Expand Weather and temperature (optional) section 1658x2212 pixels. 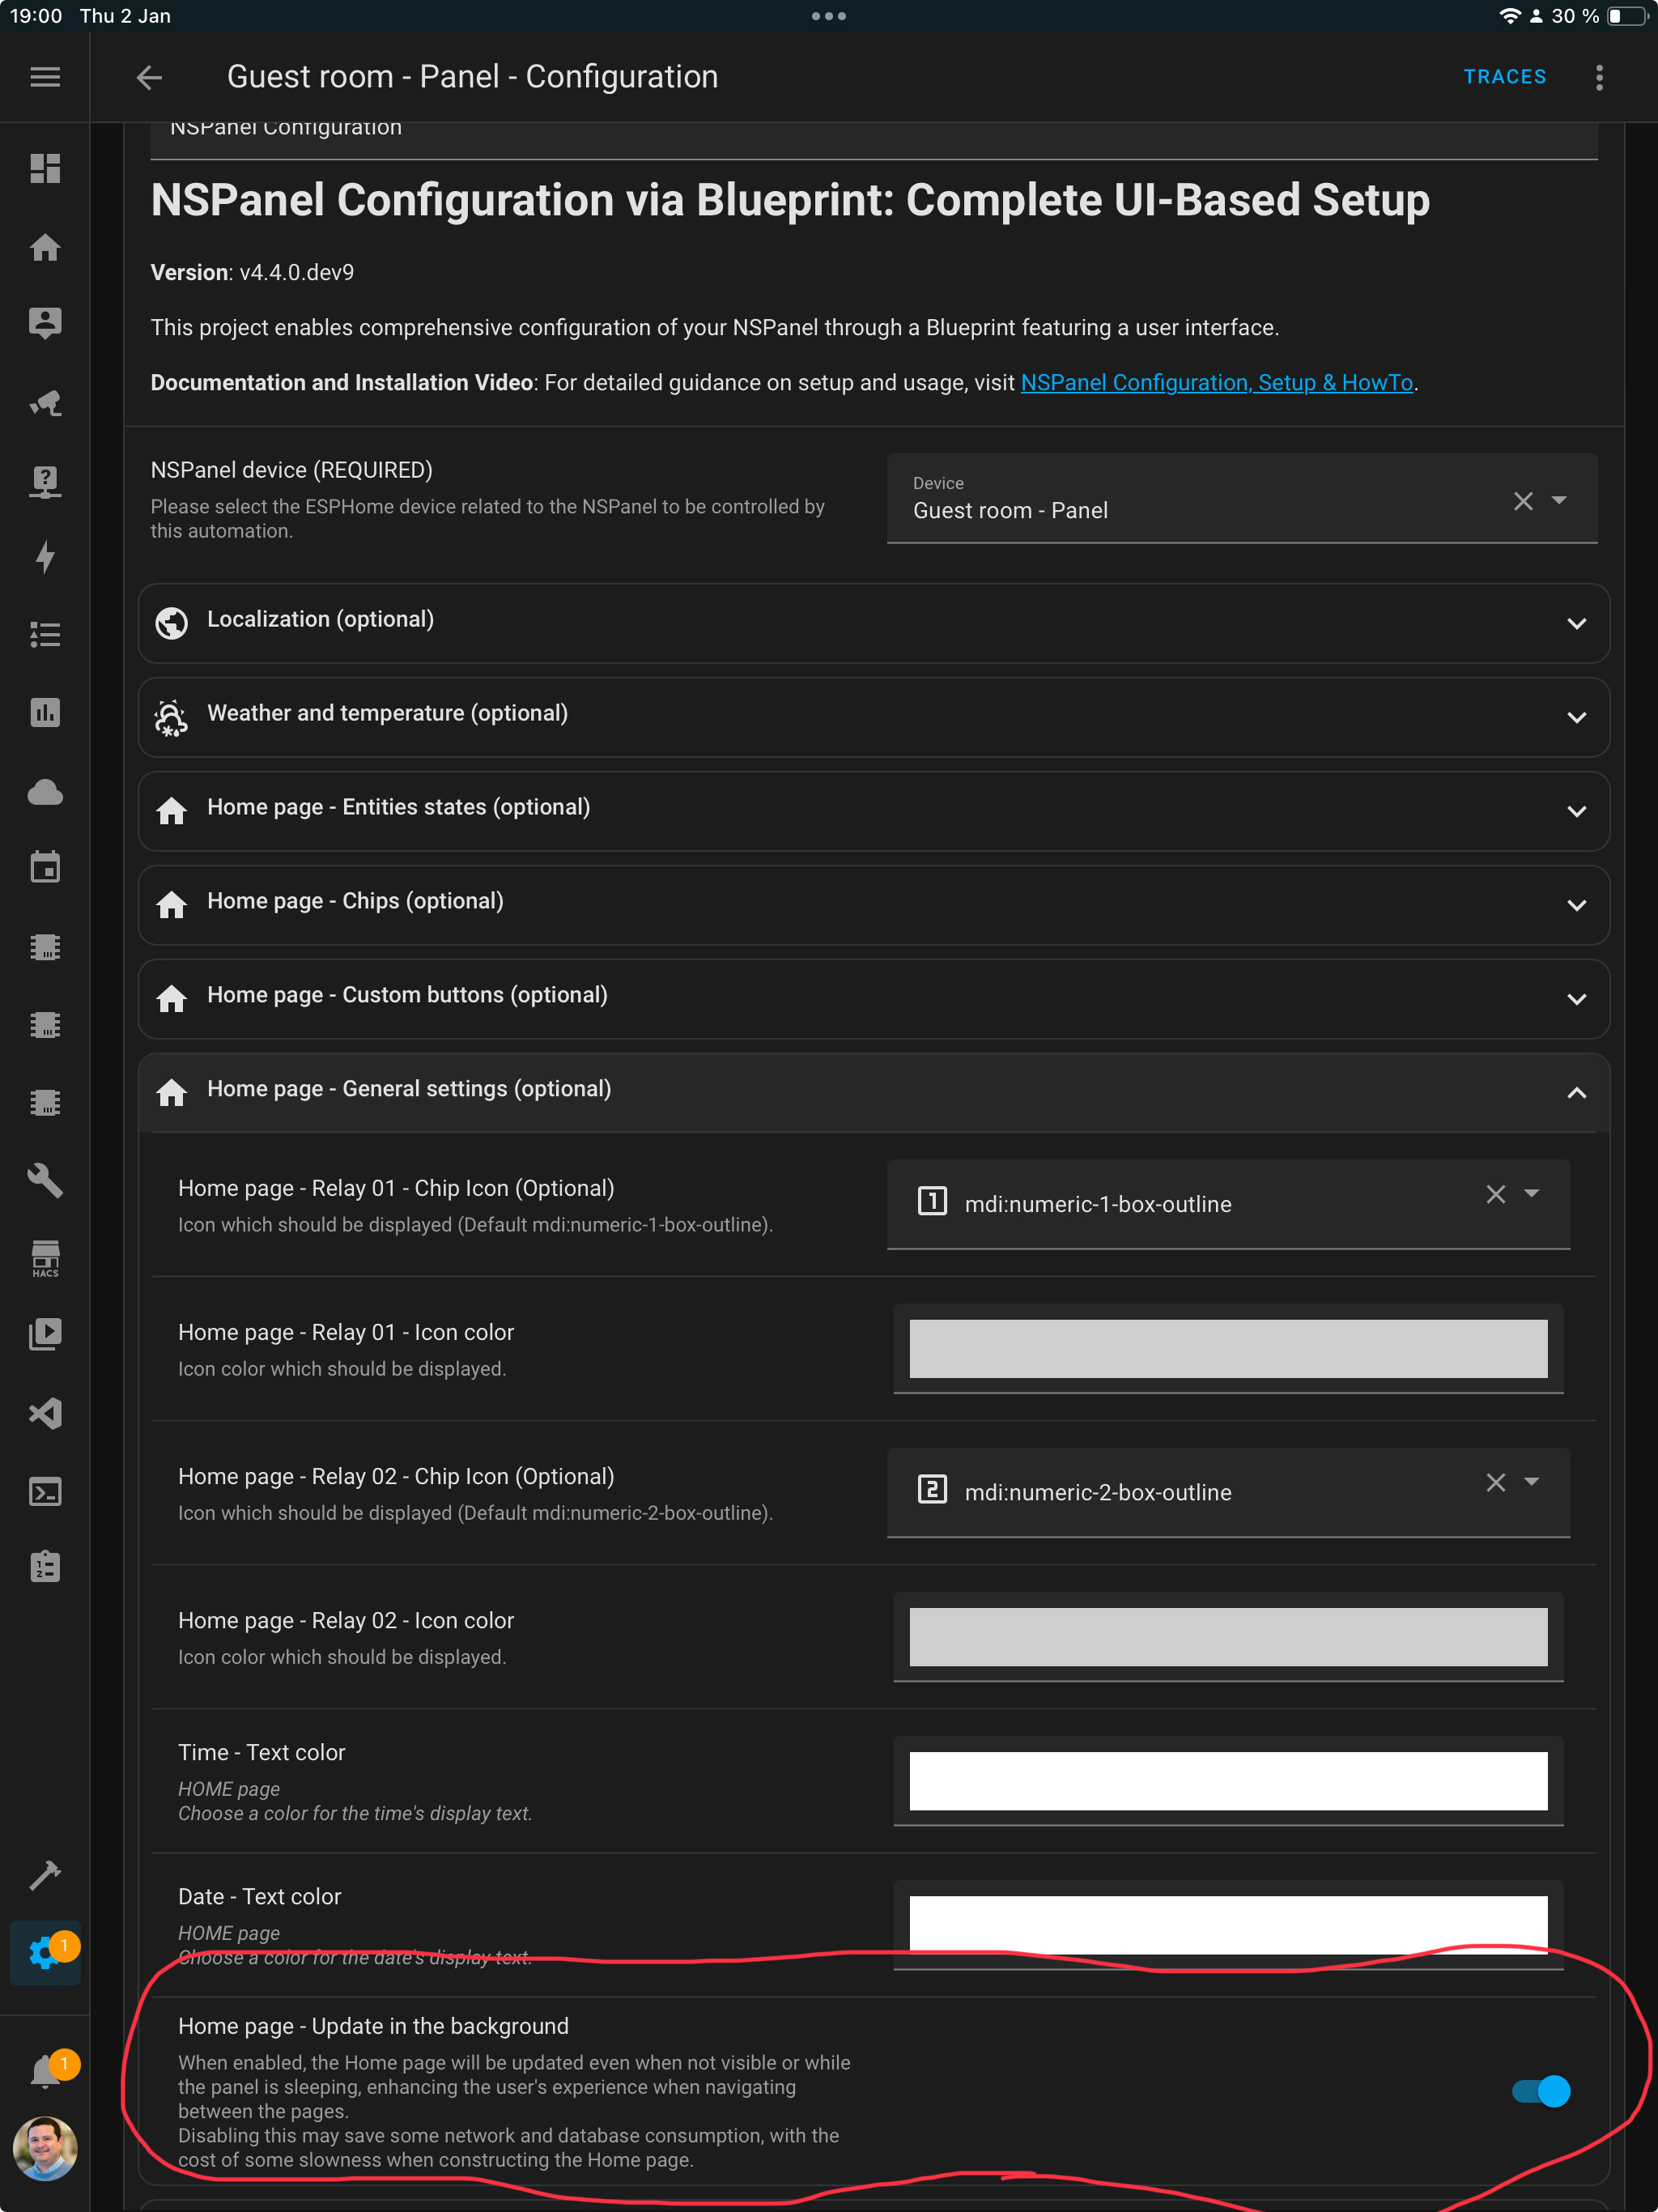pyautogui.click(x=1577, y=717)
